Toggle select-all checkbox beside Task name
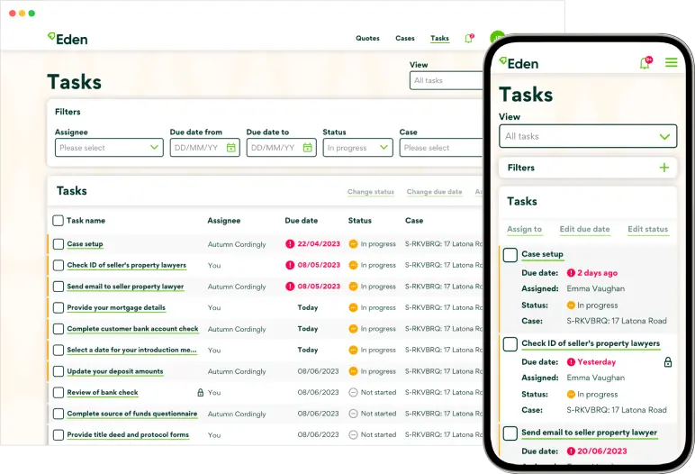The width and height of the screenshot is (695, 474). pos(58,221)
